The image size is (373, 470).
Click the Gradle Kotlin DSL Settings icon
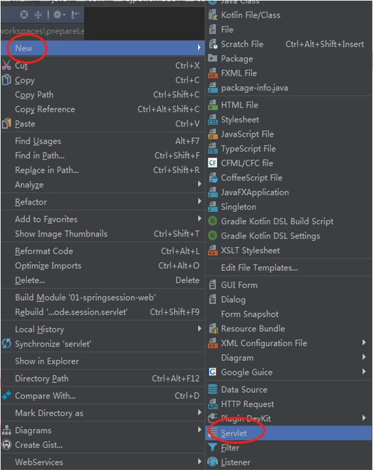[x=213, y=235]
